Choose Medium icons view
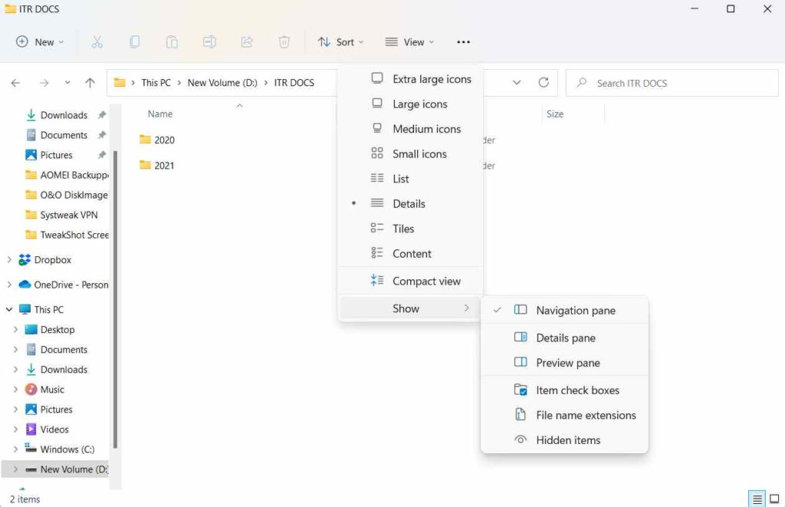The width and height of the screenshot is (785, 507). click(x=411, y=130)
